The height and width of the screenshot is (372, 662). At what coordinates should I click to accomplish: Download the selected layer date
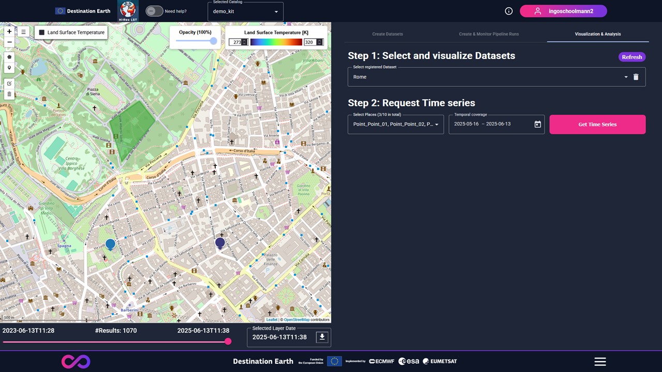[322, 337]
